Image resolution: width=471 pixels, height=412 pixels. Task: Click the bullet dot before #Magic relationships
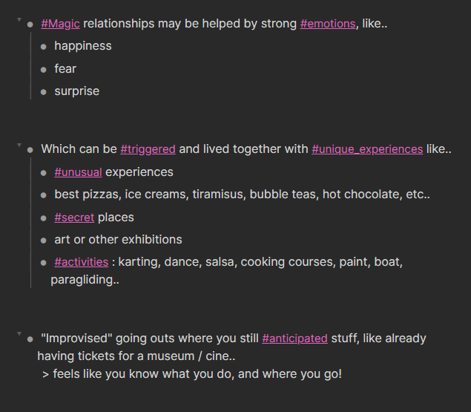30,24
